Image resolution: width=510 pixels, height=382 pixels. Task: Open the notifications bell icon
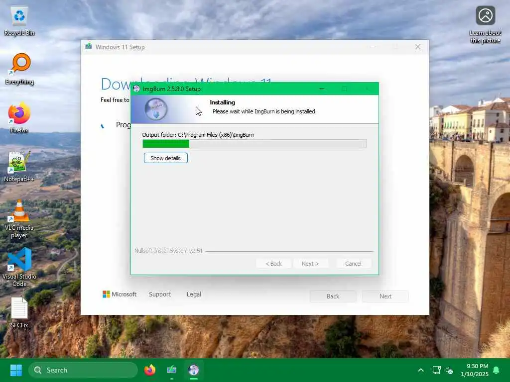tap(497, 370)
